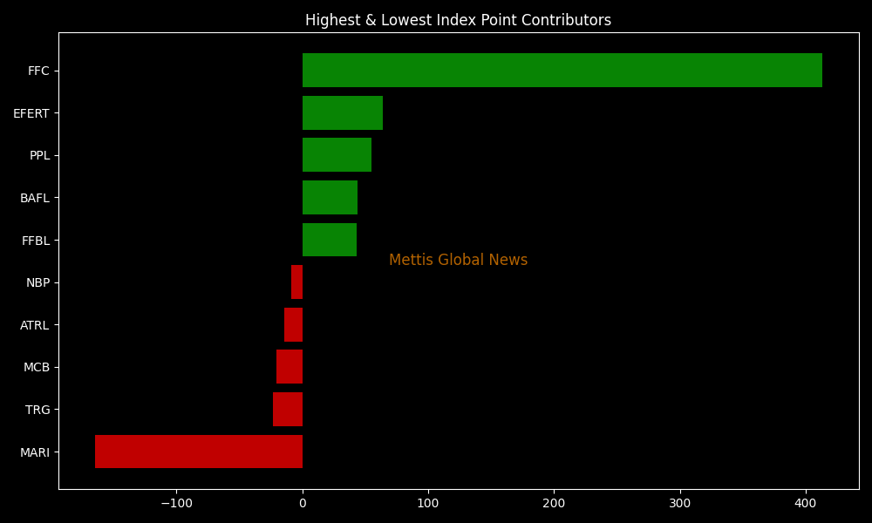Click the PPL green bar
Screen dimensions: 872x523
click(337, 155)
